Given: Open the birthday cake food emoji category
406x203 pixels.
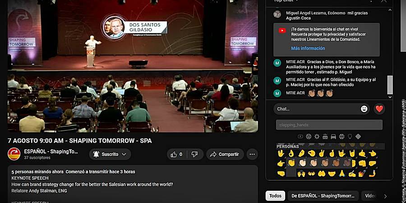Looking at the screenshot, I should click(325, 136).
